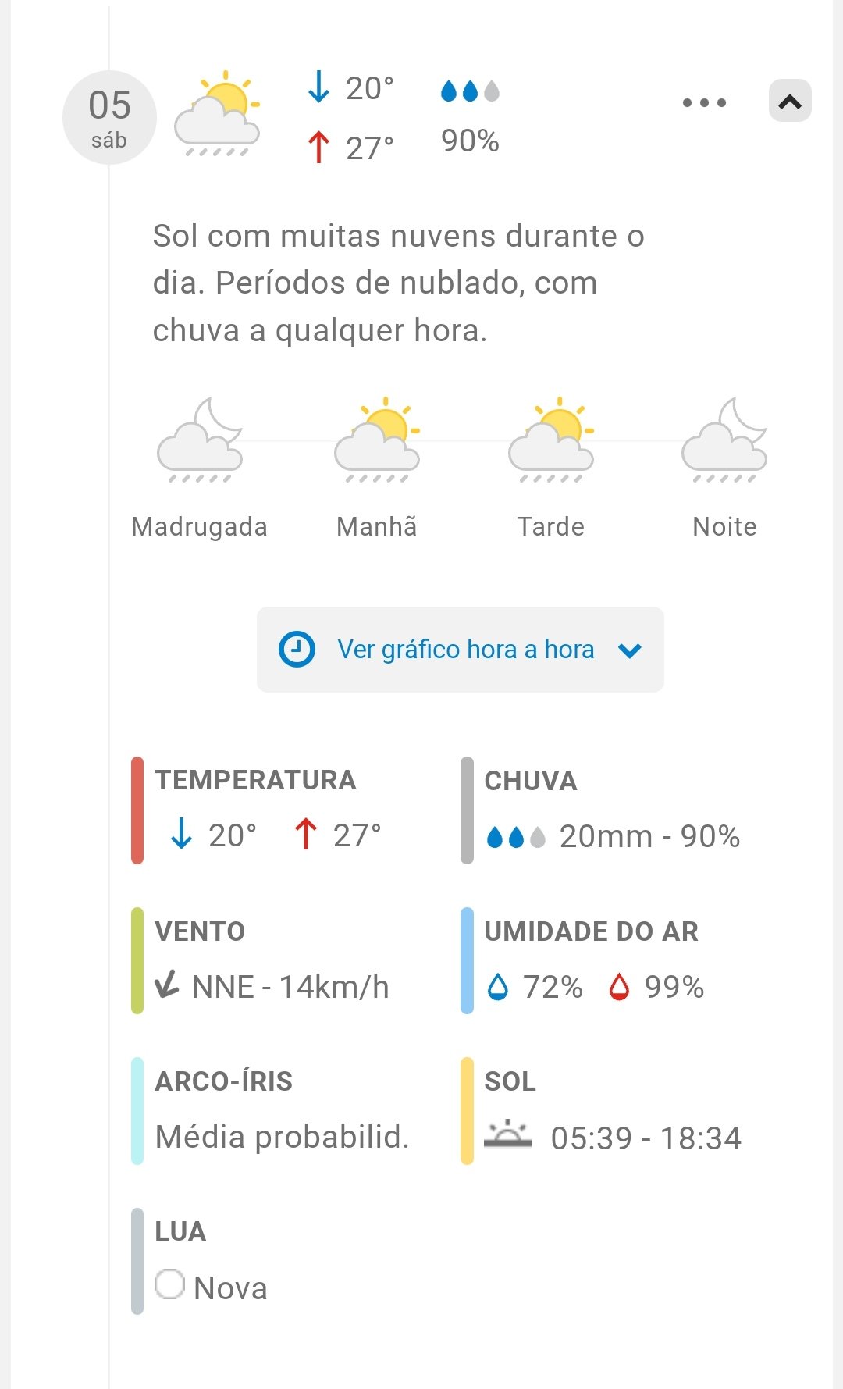
Task: Click the red humidity drop icon at 99%
Action: 619,987
